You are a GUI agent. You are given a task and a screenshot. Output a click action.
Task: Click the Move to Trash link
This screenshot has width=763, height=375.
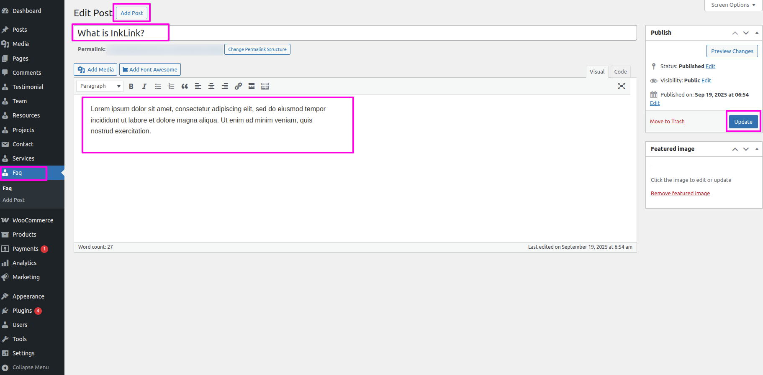[x=667, y=122]
